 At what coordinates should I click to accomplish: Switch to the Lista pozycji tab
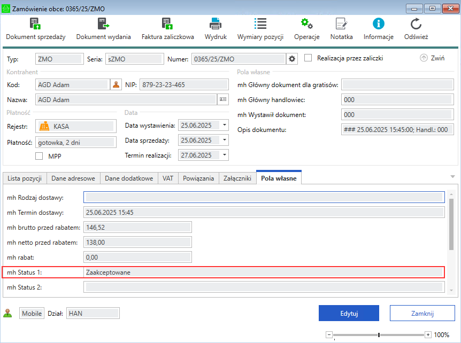pos(25,178)
